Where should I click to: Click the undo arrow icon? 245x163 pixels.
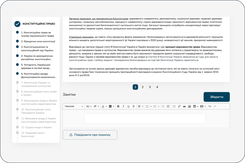click(210, 106)
